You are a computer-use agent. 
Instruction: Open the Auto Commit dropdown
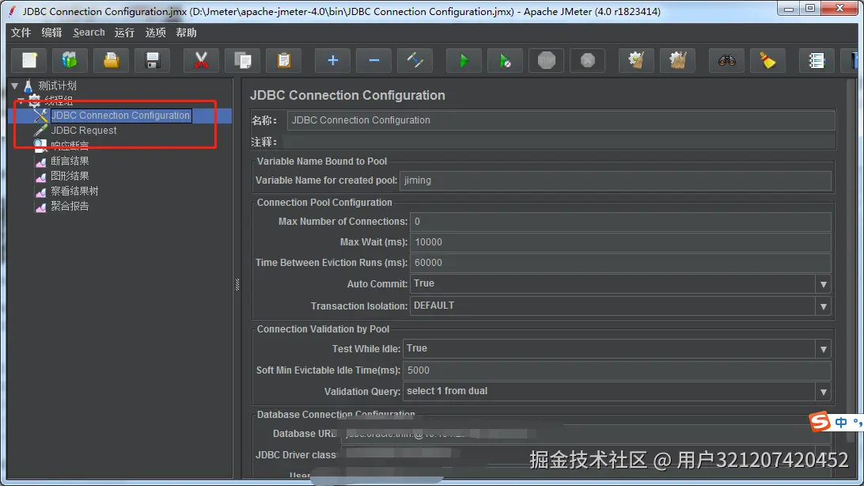point(823,284)
